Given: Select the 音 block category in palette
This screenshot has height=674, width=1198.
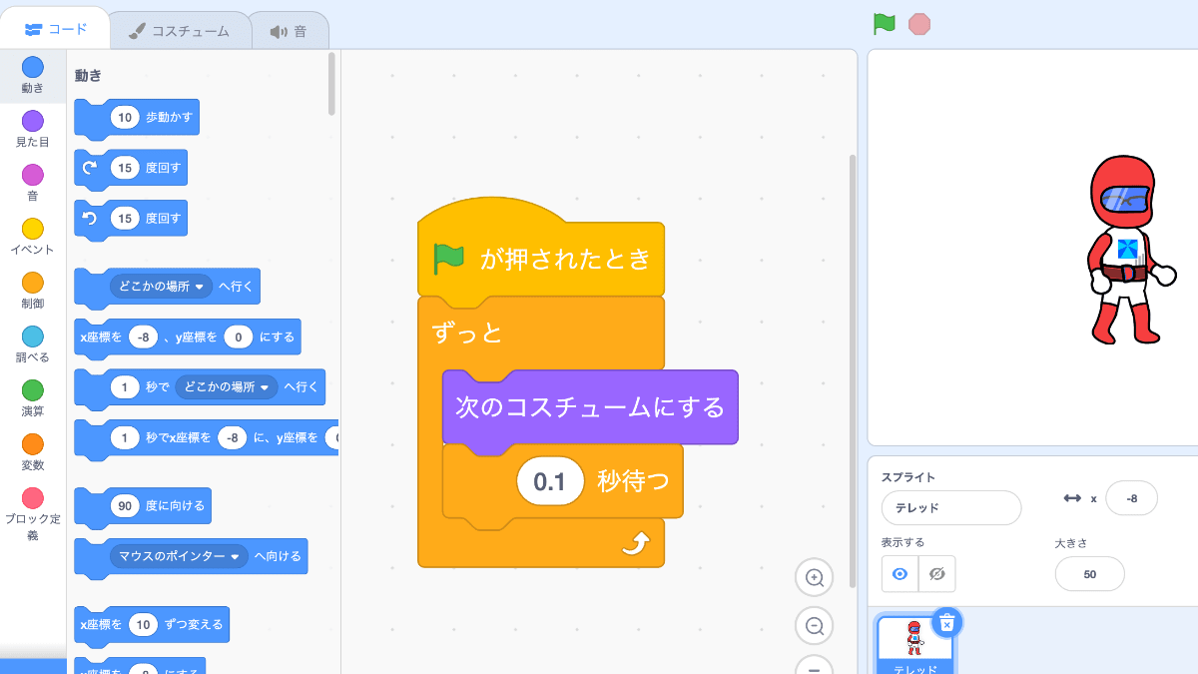Looking at the screenshot, I should (x=33, y=184).
